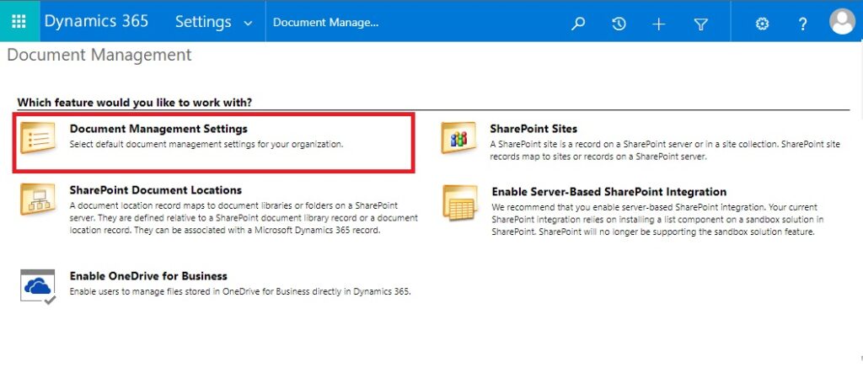
Task: Click the Document Management Settings folder icon
Action: tap(37, 137)
